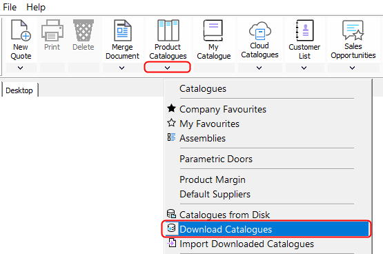Click the Sales Opportunities icon
Screen dimensions: 383x254
(x=353, y=30)
